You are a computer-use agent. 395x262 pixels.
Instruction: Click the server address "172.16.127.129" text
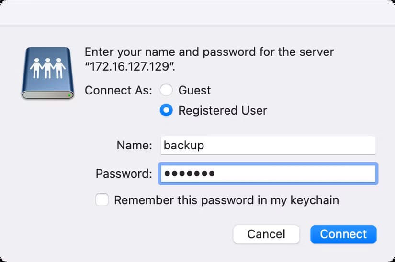point(129,67)
